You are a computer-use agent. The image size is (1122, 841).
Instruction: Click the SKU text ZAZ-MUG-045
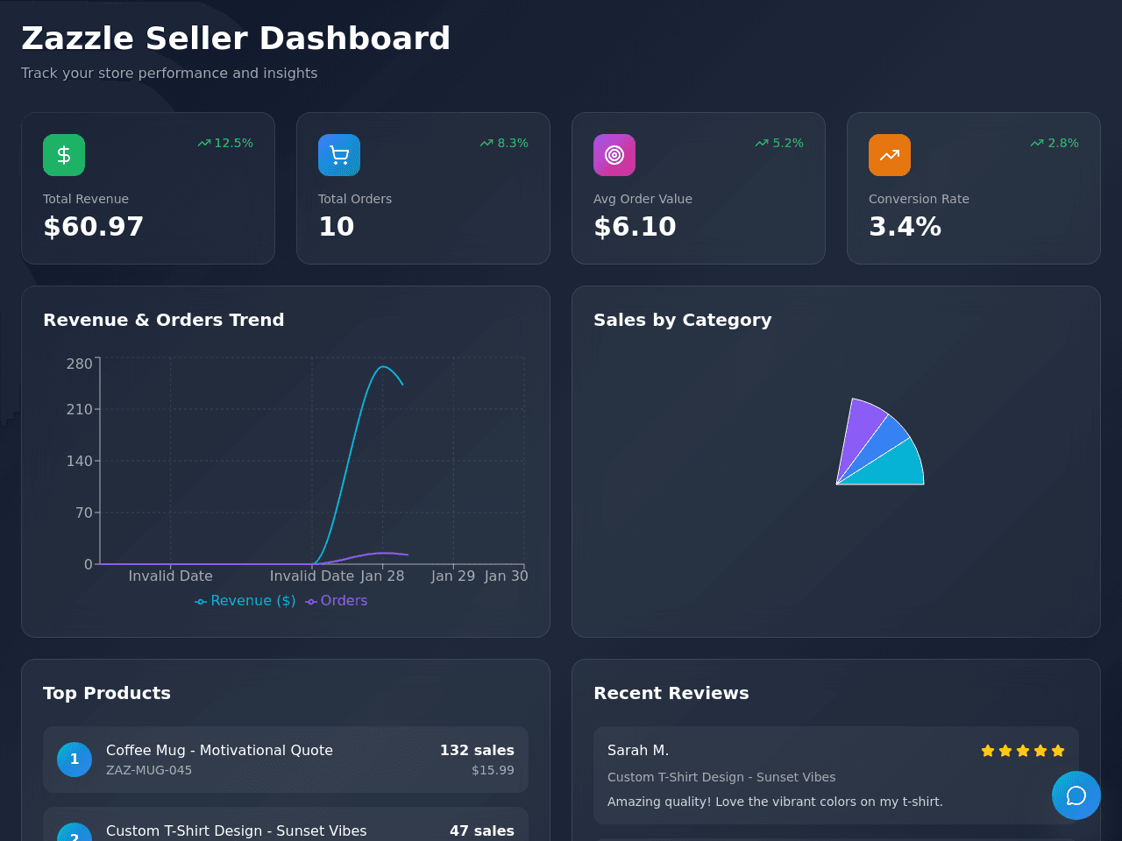[149, 770]
